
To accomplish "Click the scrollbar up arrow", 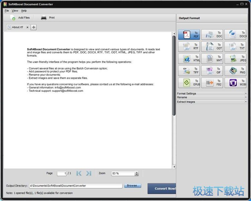I will pos(174,33).
